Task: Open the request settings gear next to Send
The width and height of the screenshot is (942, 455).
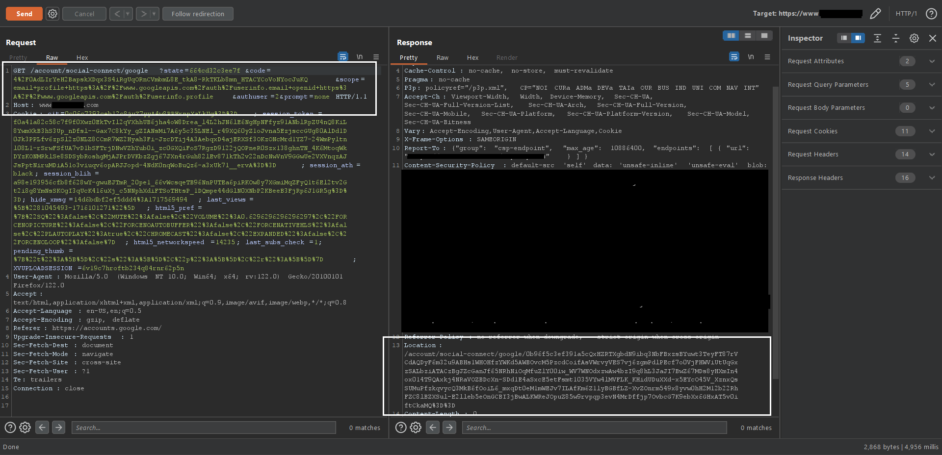Action: [x=52, y=14]
